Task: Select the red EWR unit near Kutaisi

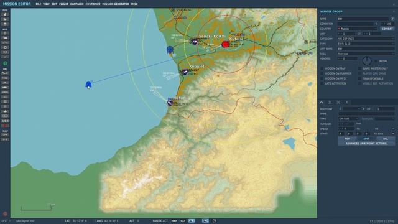Action: click(x=225, y=44)
